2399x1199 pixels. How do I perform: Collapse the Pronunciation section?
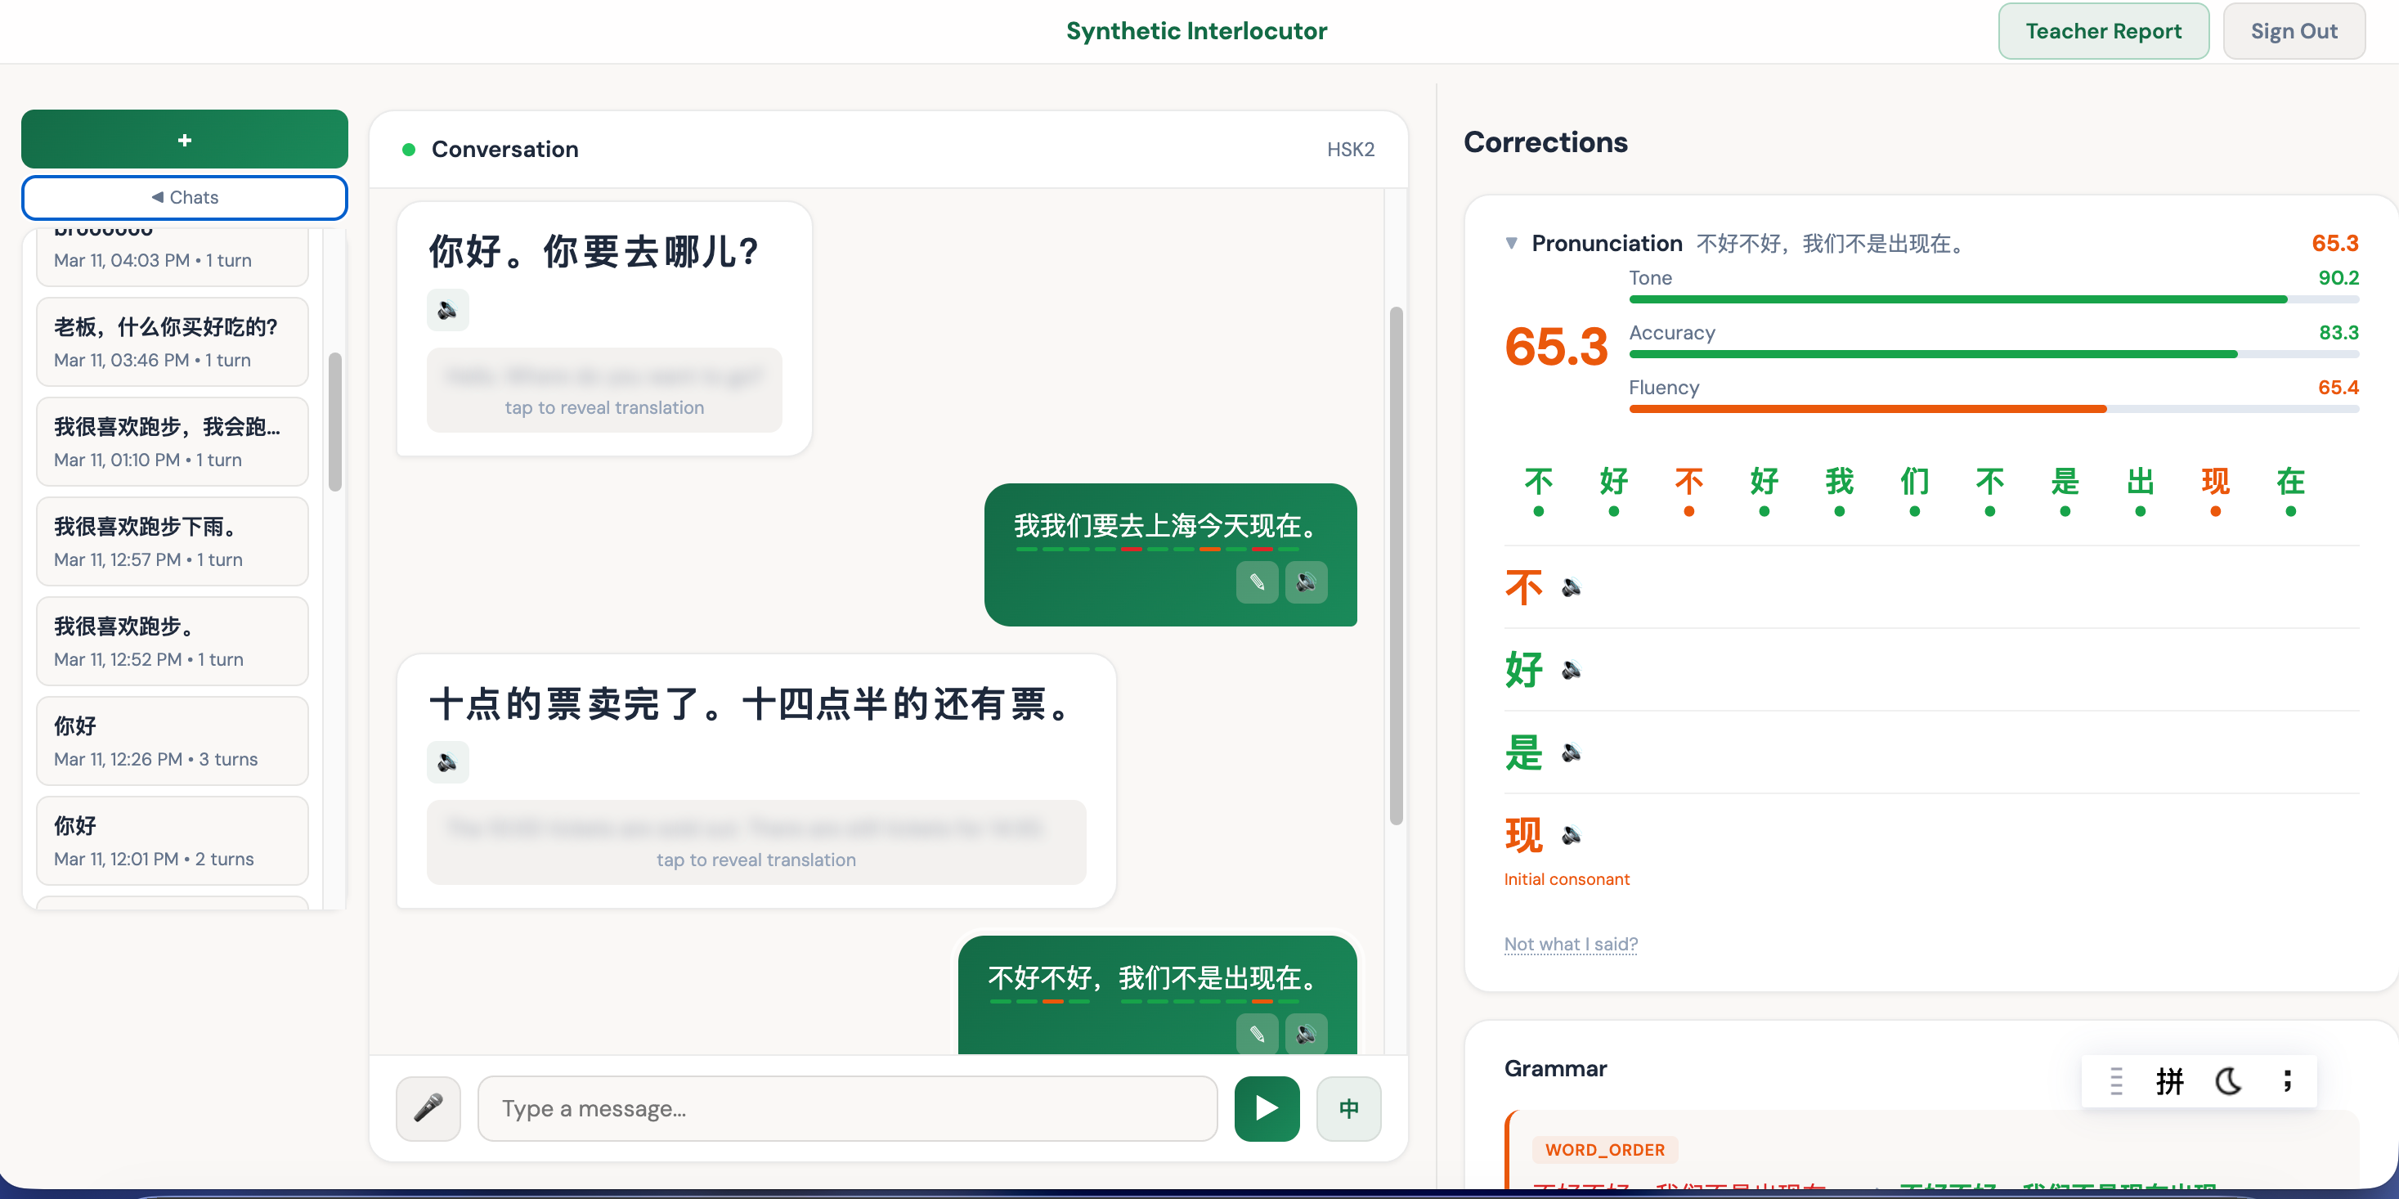1510,242
